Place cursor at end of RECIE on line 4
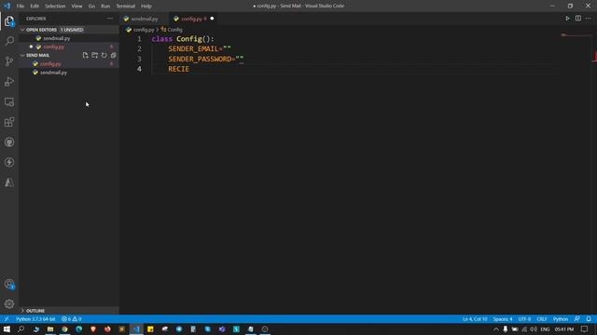This screenshot has width=597, height=335. click(189, 69)
